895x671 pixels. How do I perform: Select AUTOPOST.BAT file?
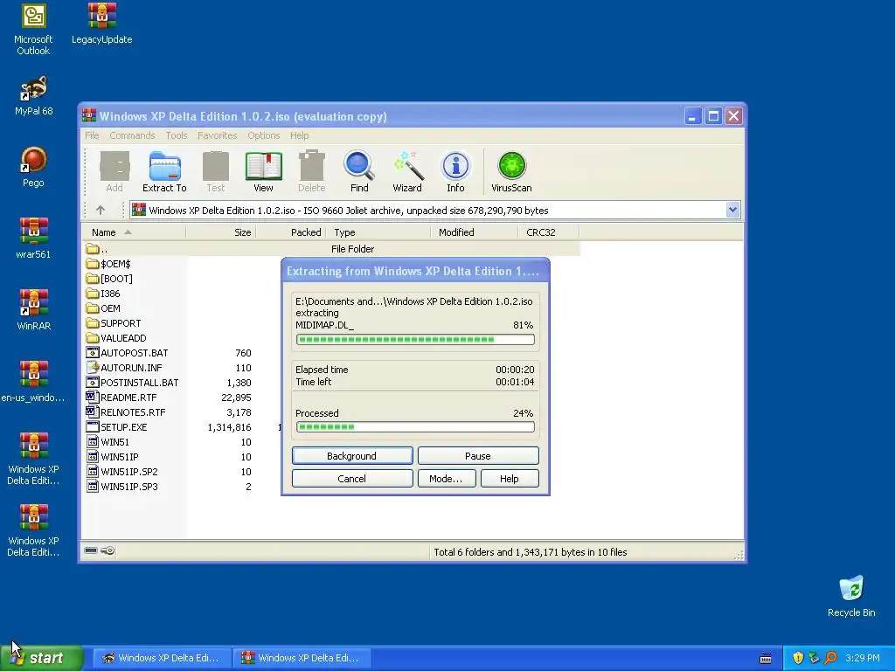coord(128,353)
